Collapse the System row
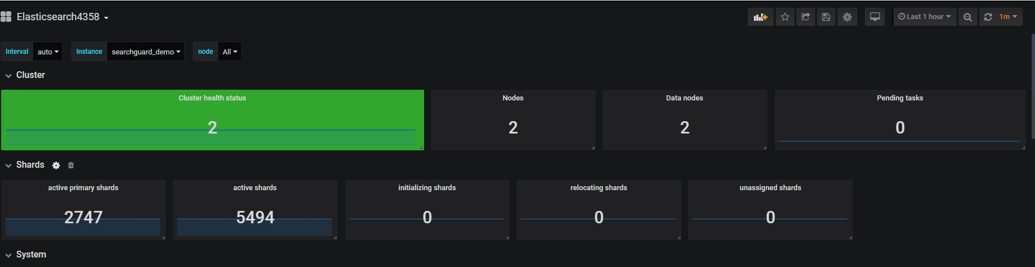Screen dimensions: 1035x267 [8, 255]
